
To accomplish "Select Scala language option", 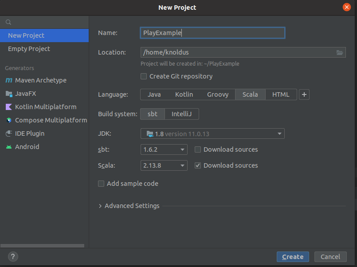I will point(250,94).
